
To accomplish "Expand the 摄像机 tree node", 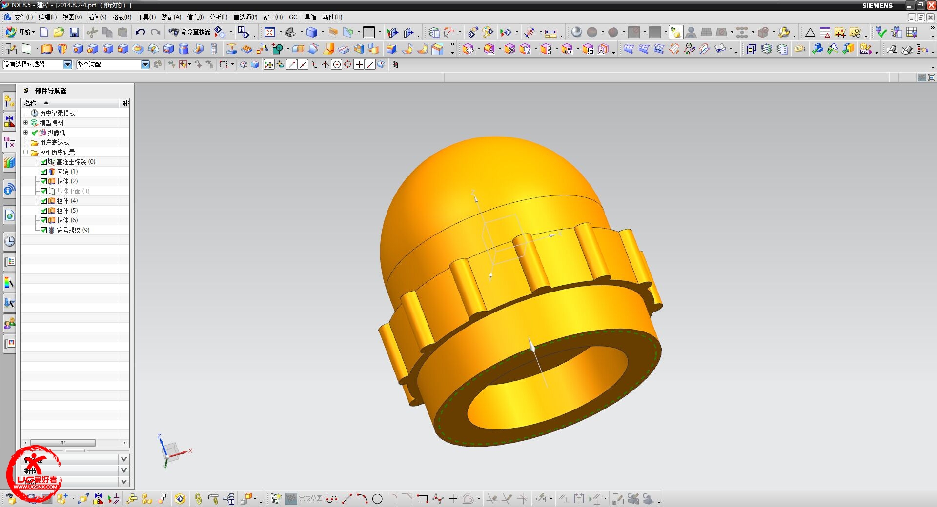I will pyautogui.click(x=26, y=133).
